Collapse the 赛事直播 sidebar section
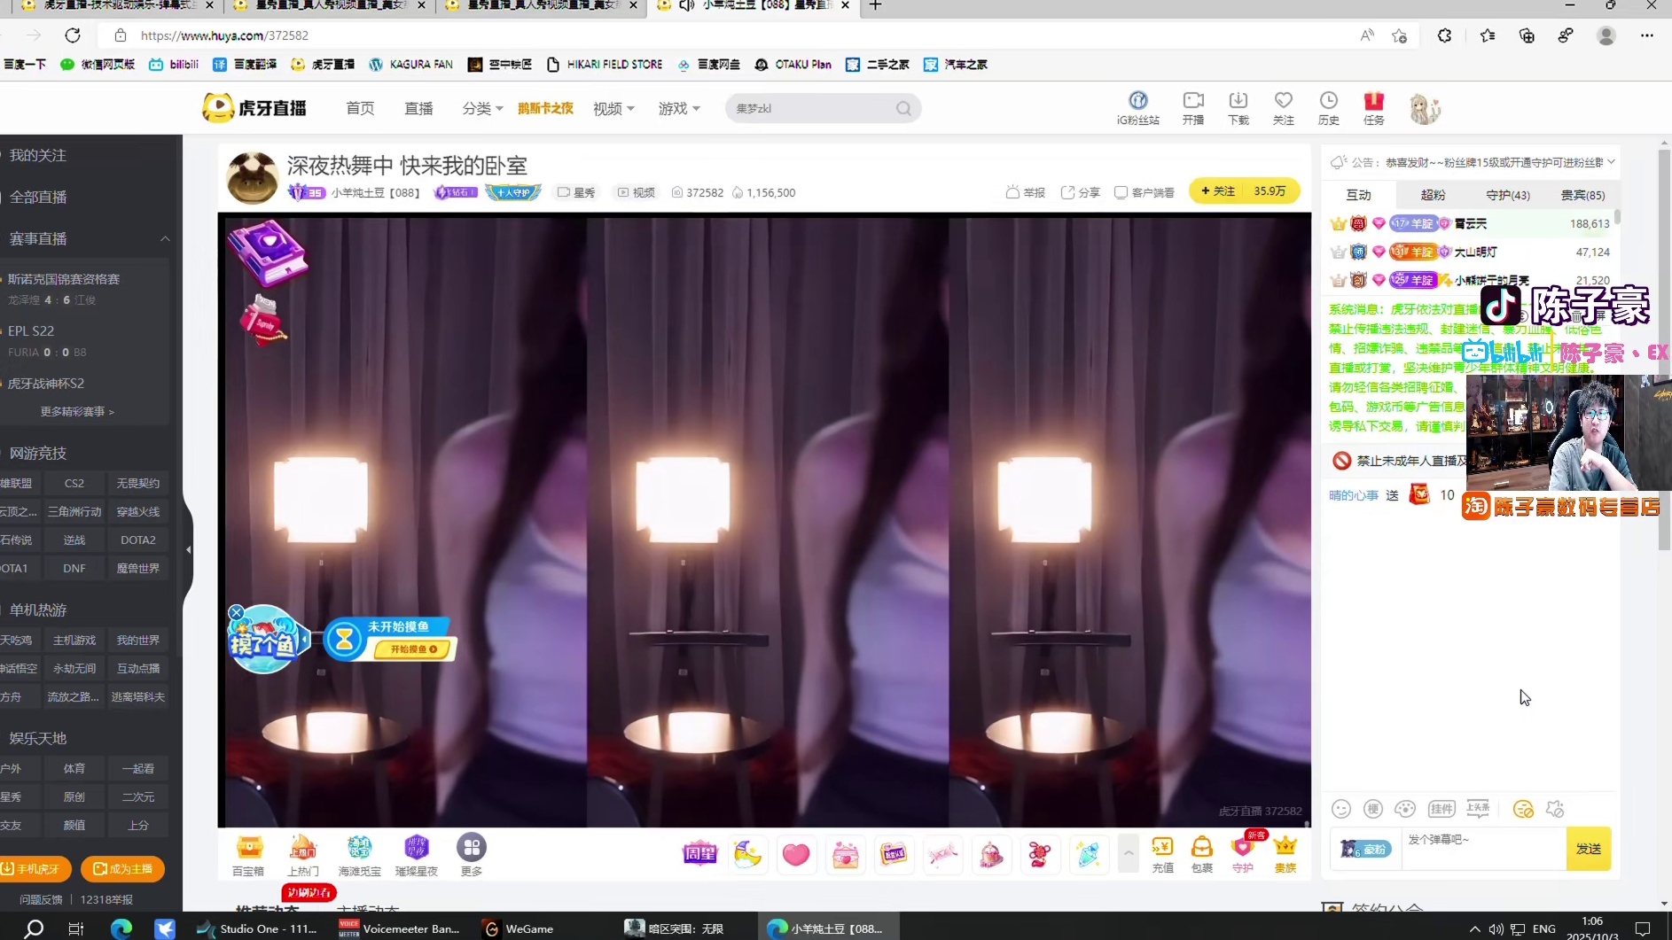 (x=165, y=239)
